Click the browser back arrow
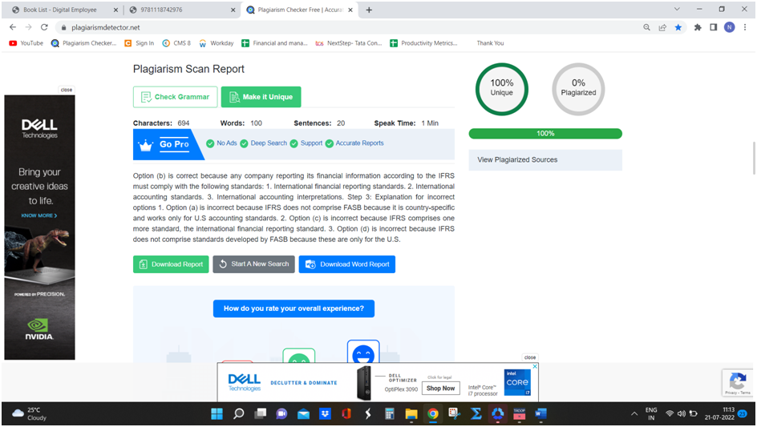757x427 pixels. coord(13,26)
